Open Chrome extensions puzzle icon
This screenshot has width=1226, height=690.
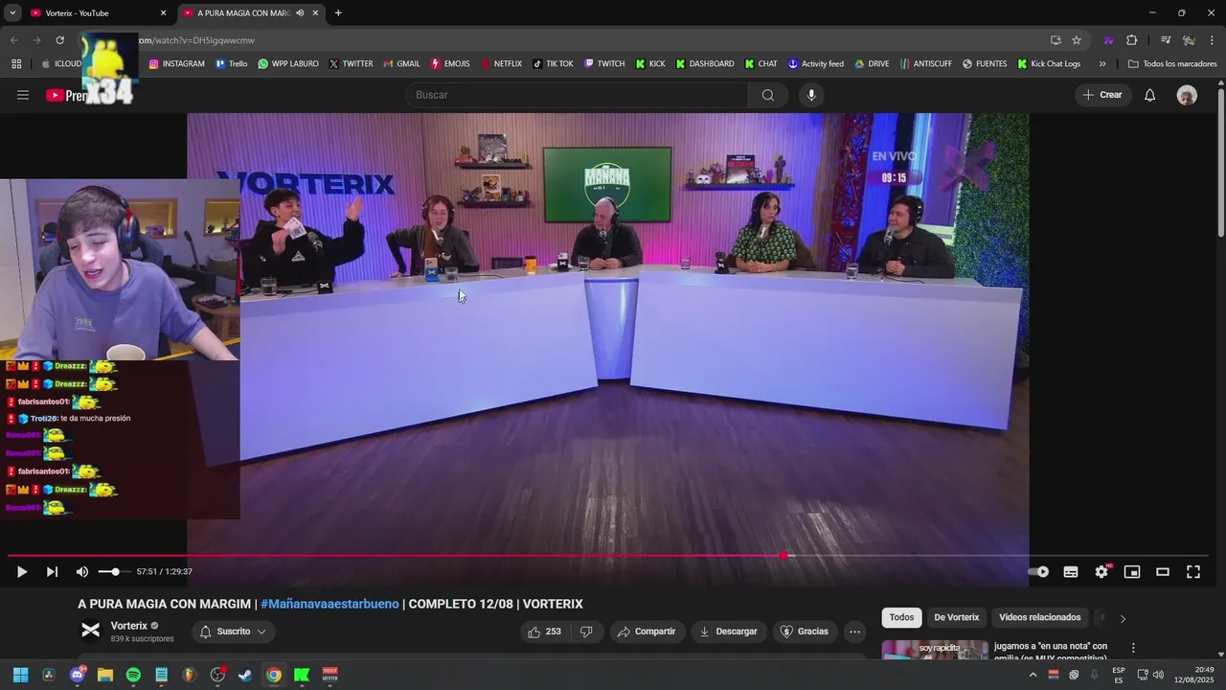tap(1131, 40)
